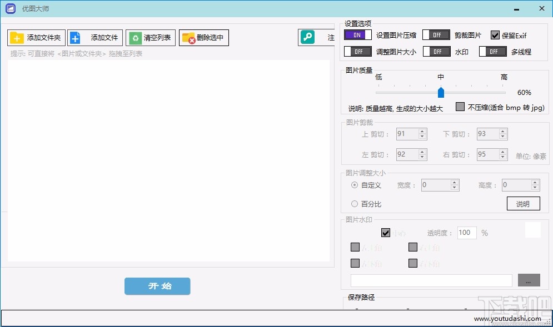Click the app logo in the title bar
This screenshot has width=553, height=327.
[x=9, y=8]
